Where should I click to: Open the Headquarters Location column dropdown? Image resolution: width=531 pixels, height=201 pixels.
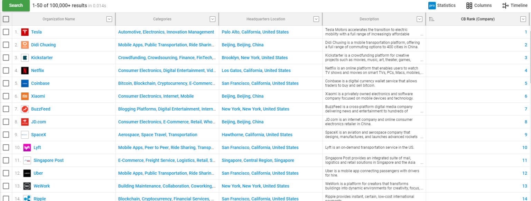click(316, 19)
